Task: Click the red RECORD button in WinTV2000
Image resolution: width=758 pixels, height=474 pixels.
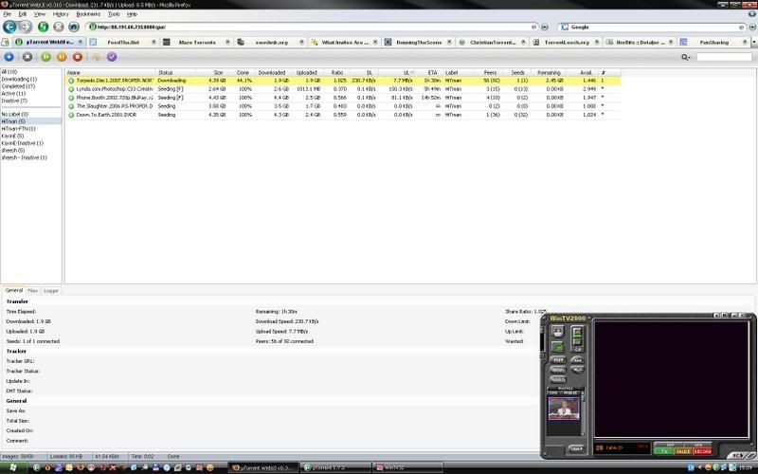Action: pos(702,451)
